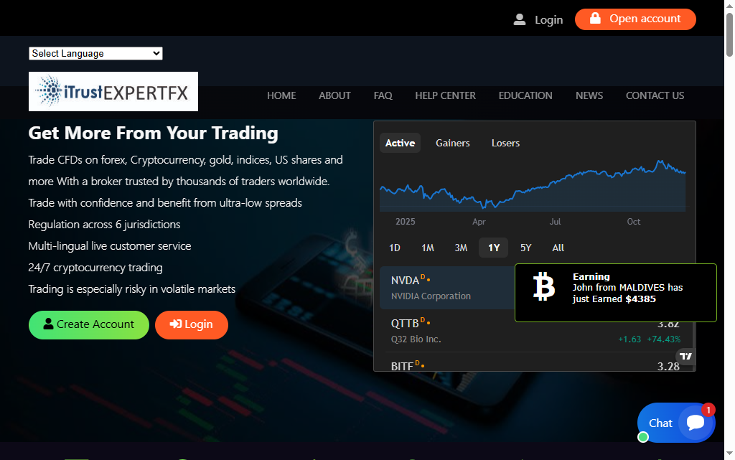Image resolution: width=735 pixels, height=460 pixels.
Task: Click the Bitcoin icon in the earning popup
Action: click(x=543, y=287)
